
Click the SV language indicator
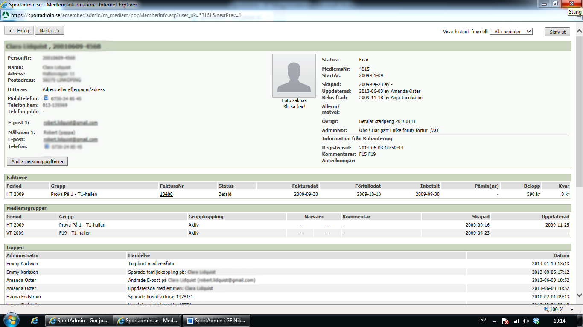483,320
